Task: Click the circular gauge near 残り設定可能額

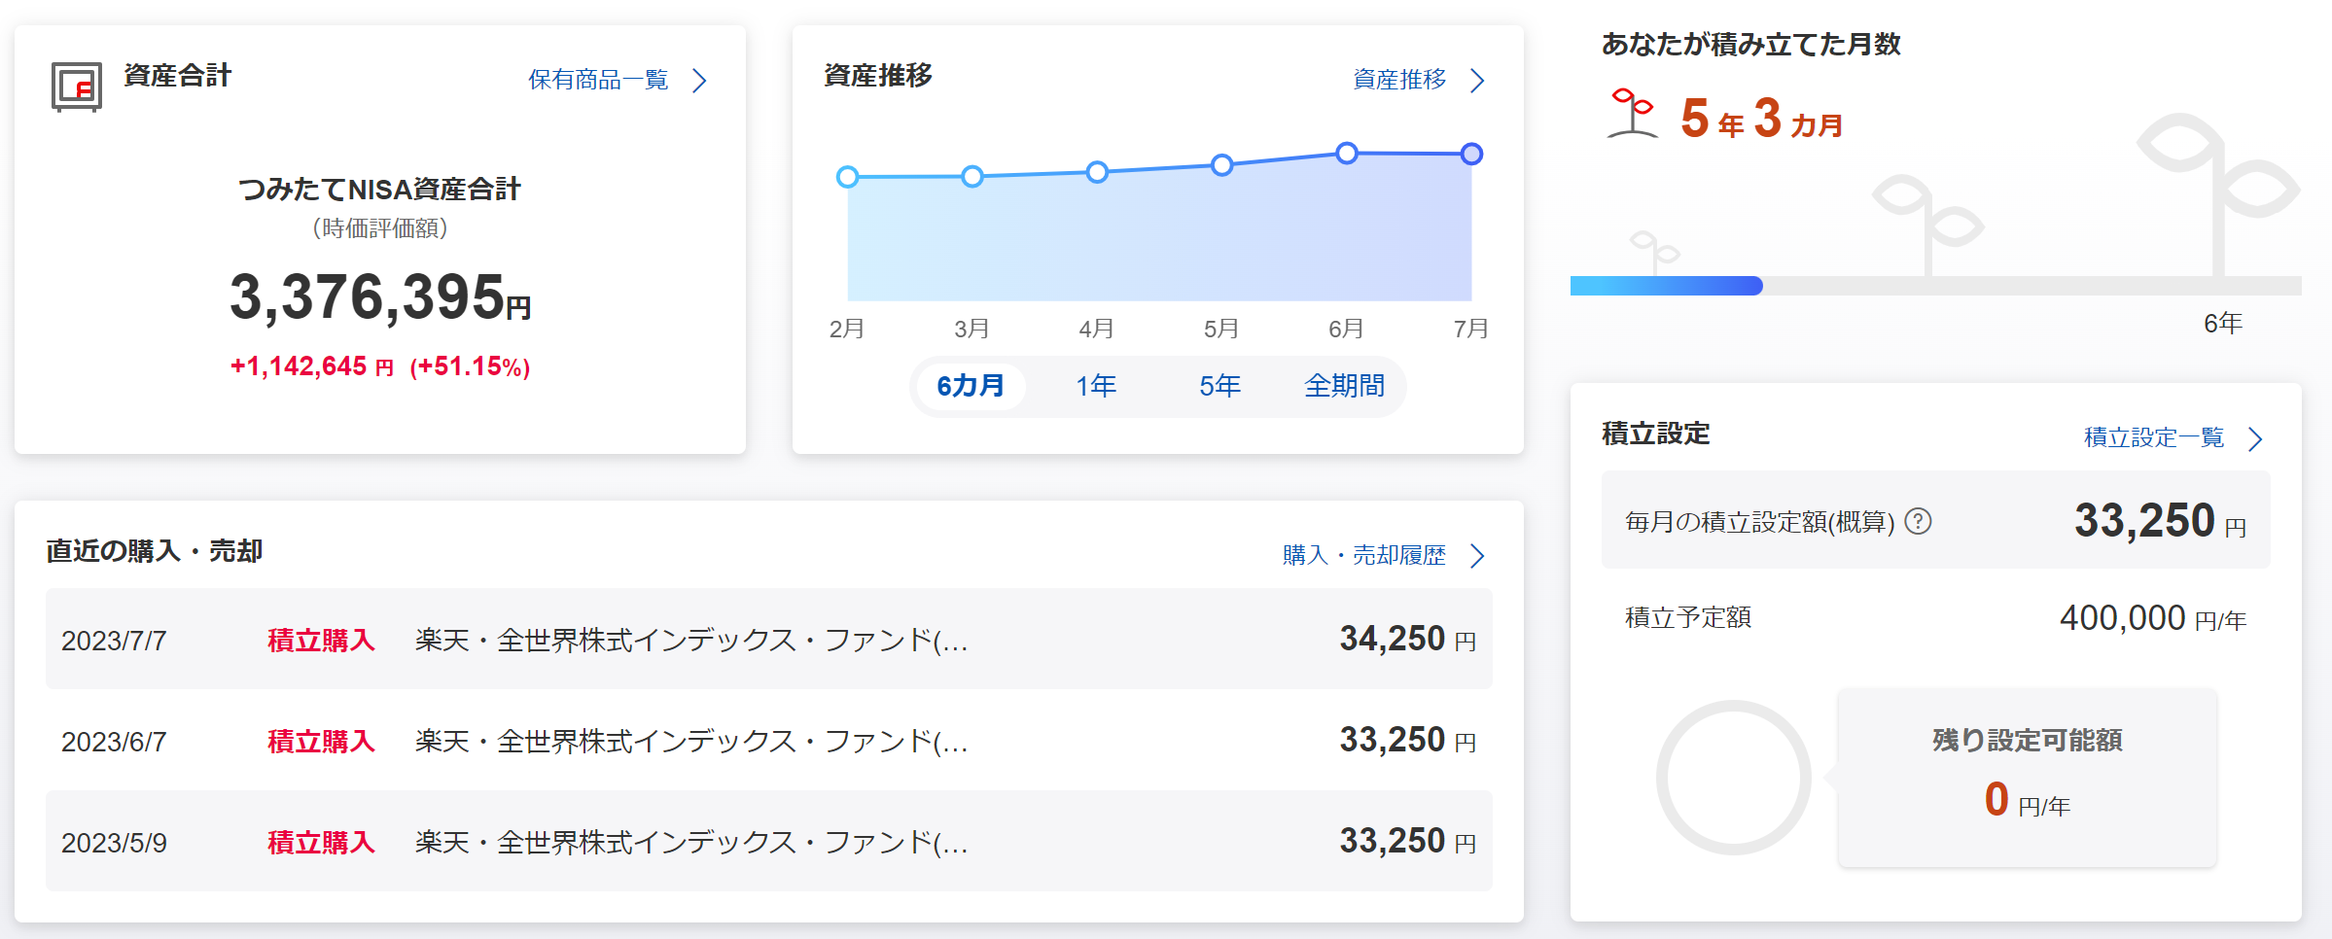Action: point(1733,778)
